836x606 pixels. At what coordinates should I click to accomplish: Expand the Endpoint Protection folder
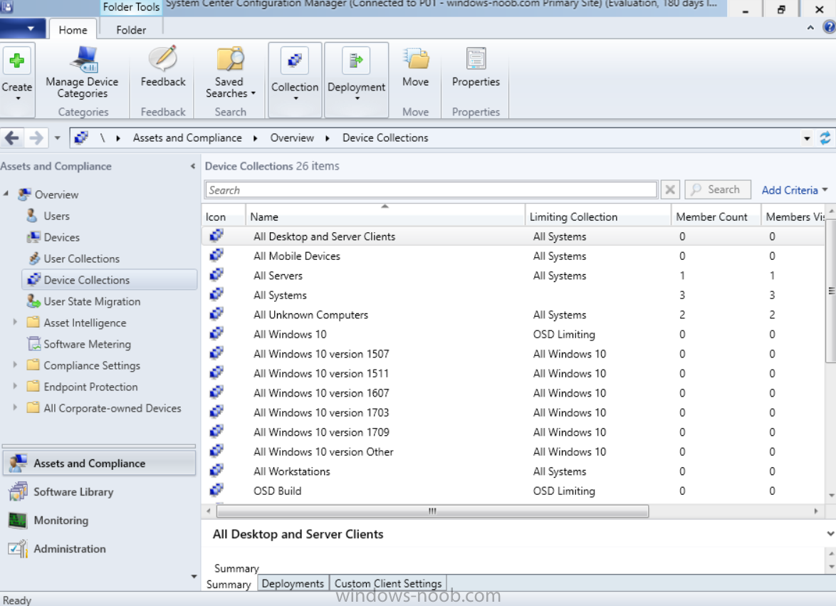point(15,386)
